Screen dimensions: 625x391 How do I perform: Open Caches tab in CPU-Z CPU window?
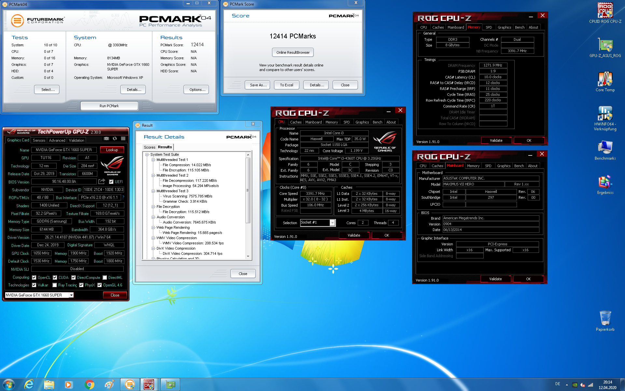[296, 122]
